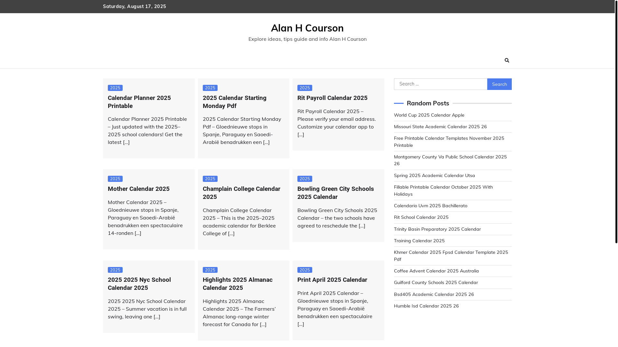Screen dimensions: 618x347
Task: Open Free Printable Calendar Templates November 2025
Action: pyautogui.click(x=449, y=142)
